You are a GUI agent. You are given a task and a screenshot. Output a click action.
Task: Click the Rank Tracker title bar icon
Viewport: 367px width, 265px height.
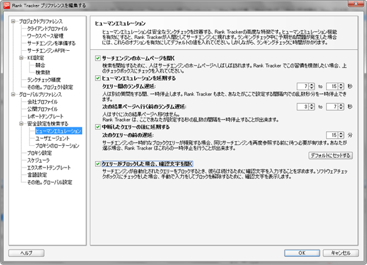(x=7, y=5)
